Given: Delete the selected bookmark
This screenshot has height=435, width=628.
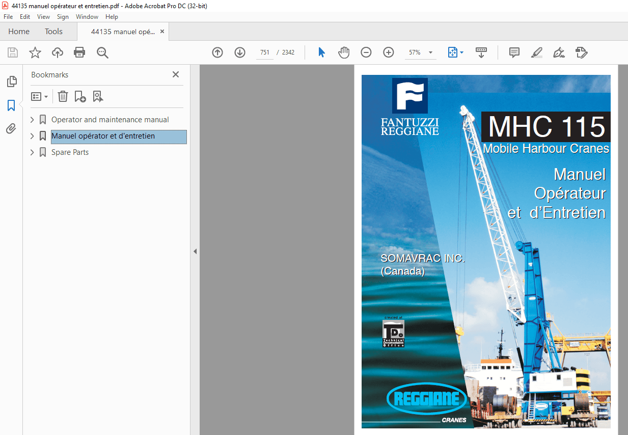Looking at the screenshot, I should (x=62, y=96).
